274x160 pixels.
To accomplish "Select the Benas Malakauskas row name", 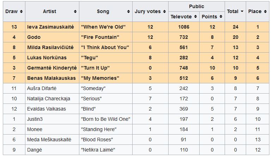I will [x=51, y=78].
